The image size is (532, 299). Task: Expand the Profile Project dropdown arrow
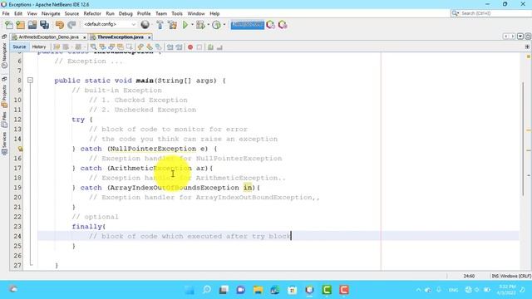pos(224,24)
